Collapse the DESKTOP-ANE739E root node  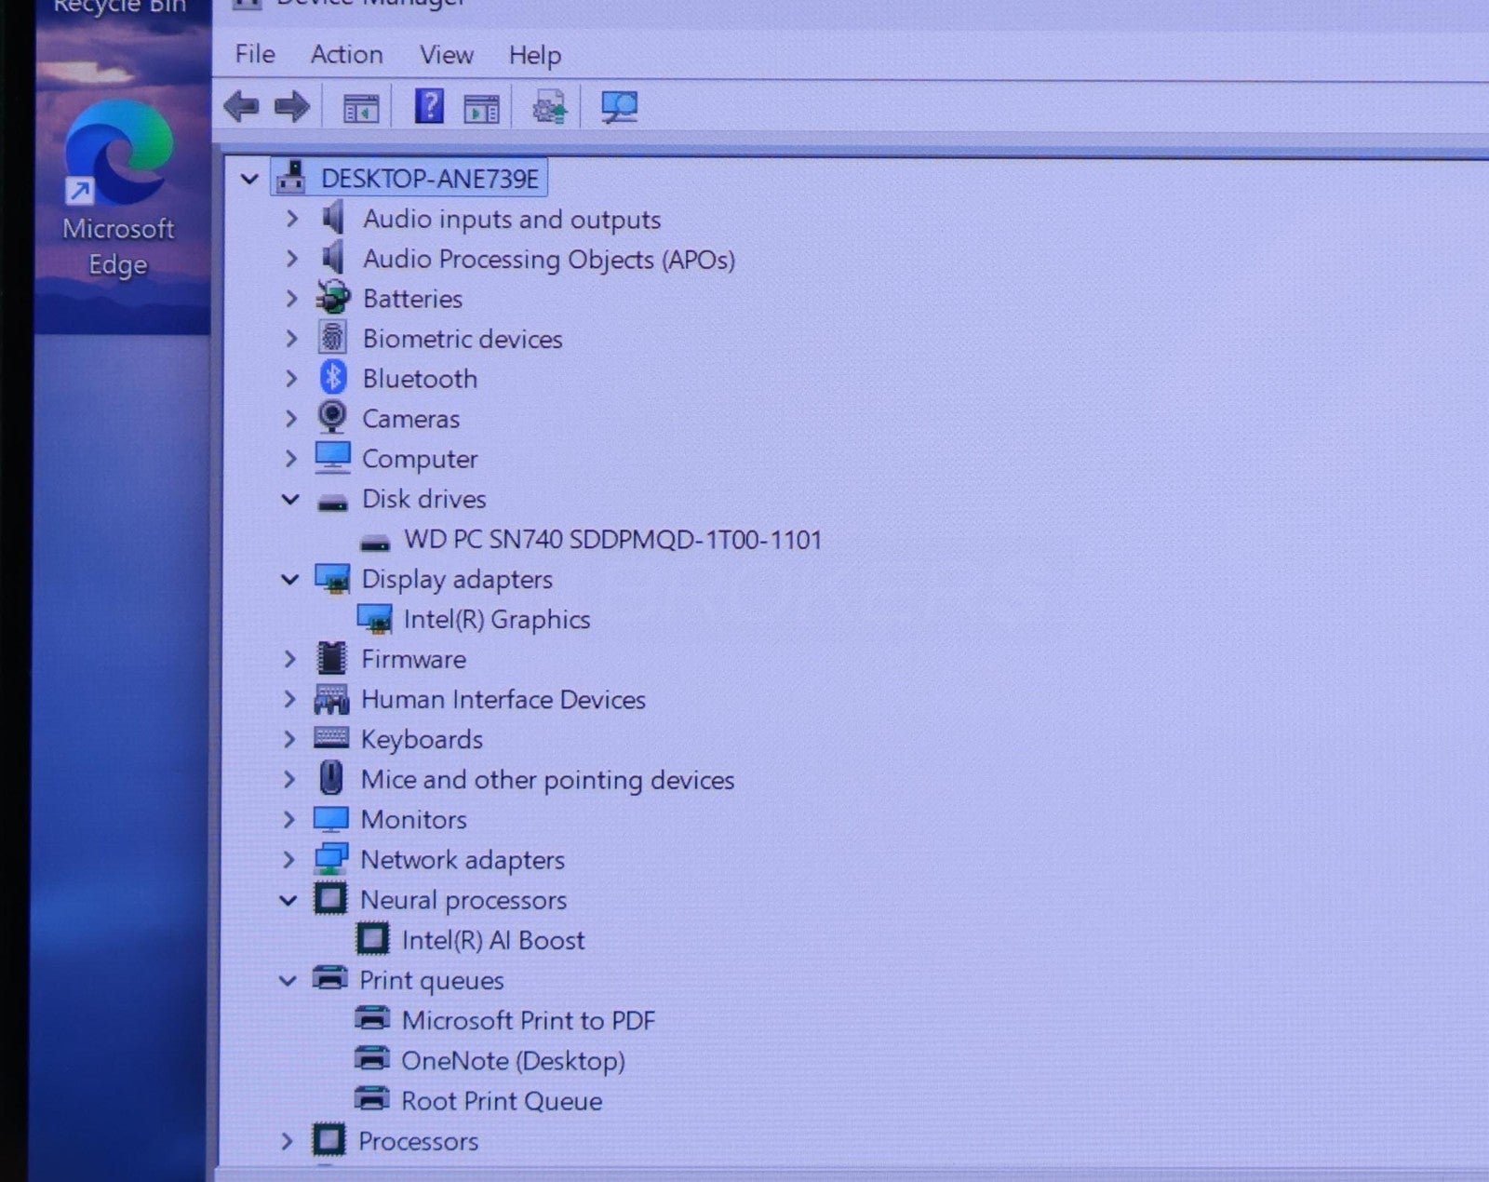pos(249,179)
